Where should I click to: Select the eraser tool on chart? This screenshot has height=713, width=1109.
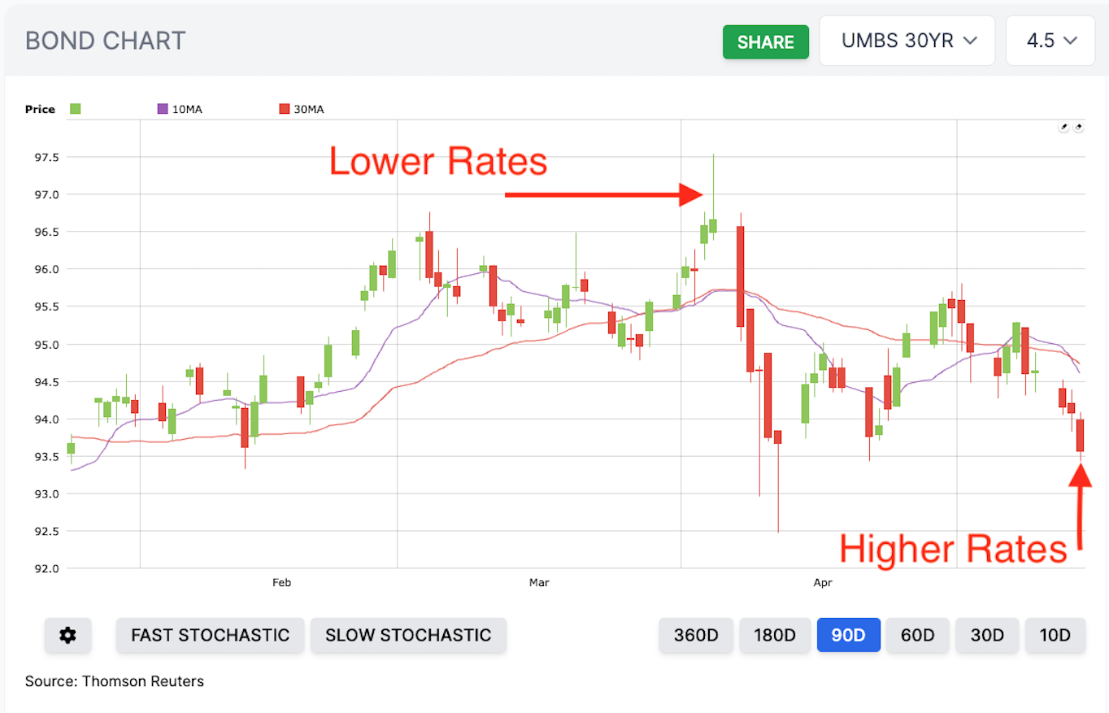pos(1079,128)
